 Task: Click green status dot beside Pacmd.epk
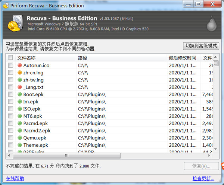click(20, 123)
